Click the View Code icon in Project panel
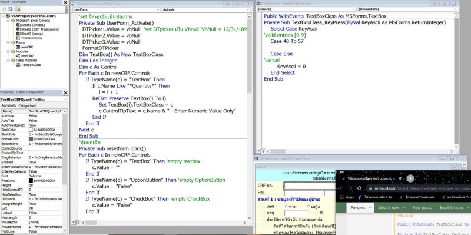The width and height of the screenshot is (471, 235). (x=4, y=9)
